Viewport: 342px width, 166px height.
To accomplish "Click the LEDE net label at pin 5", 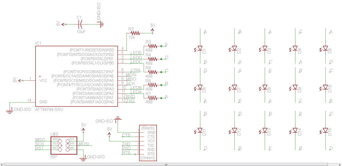I will pyautogui.click(x=136, y=53).
